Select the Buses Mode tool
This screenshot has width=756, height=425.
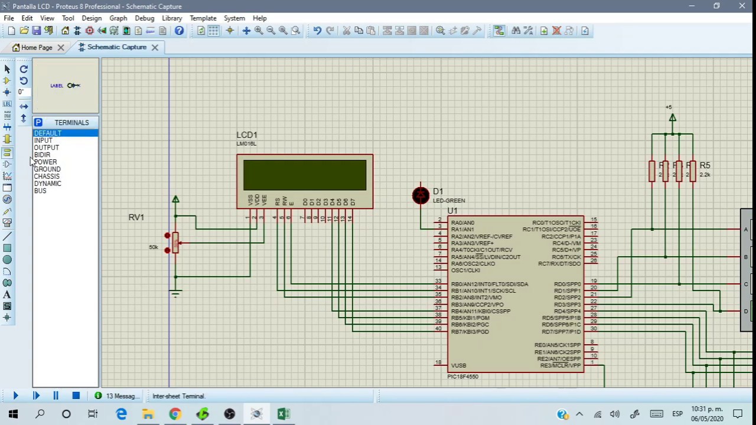click(7, 127)
